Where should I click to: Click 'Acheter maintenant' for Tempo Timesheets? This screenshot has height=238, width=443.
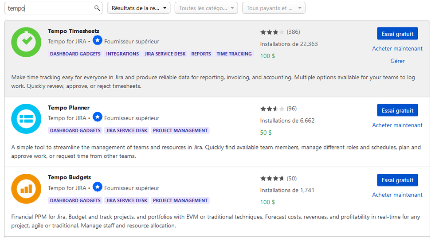[397, 49]
